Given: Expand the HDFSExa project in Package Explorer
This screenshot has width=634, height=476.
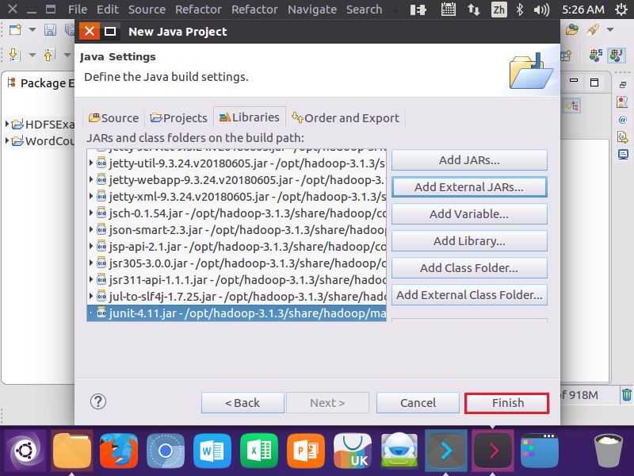Looking at the screenshot, I should 7,124.
